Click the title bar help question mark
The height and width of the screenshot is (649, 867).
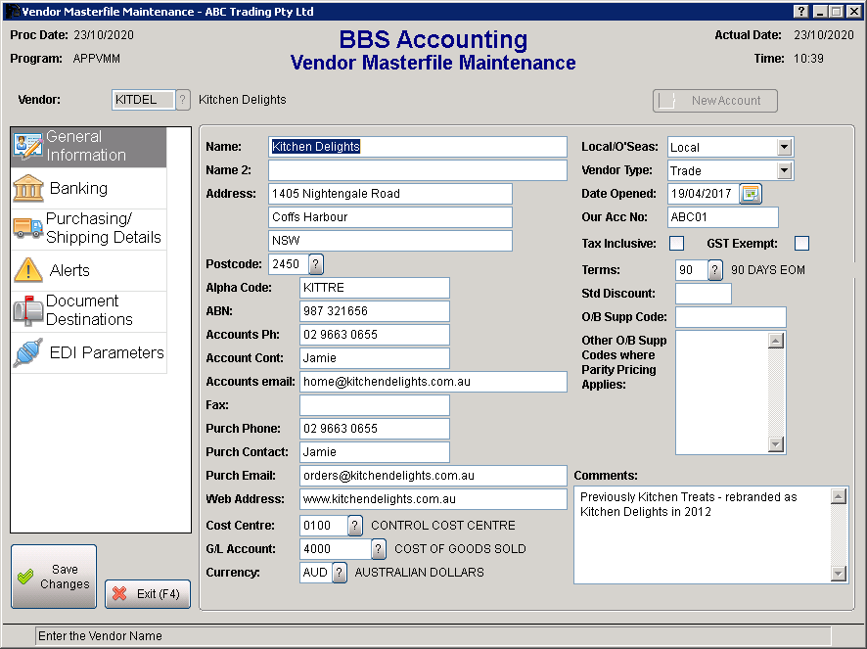801,12
